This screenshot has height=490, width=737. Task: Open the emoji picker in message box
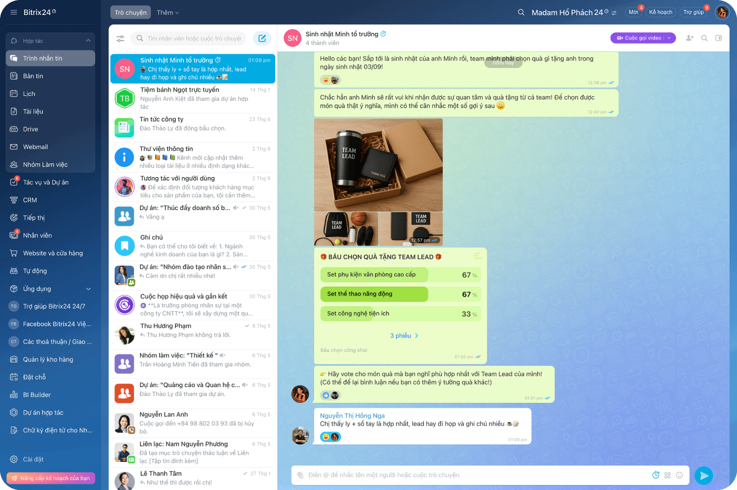[679, 475]
